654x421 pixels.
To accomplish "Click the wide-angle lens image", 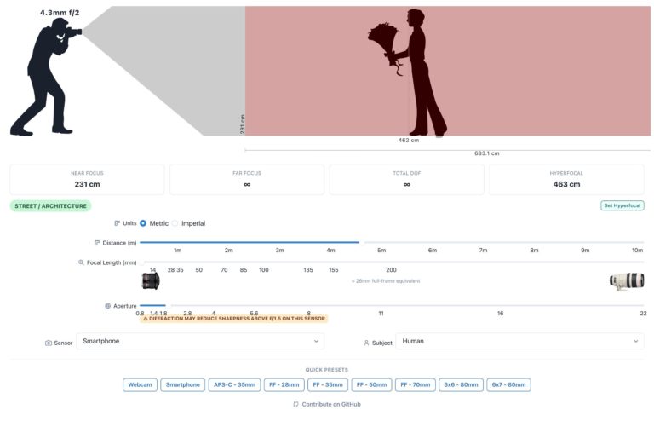I will 151,280.
